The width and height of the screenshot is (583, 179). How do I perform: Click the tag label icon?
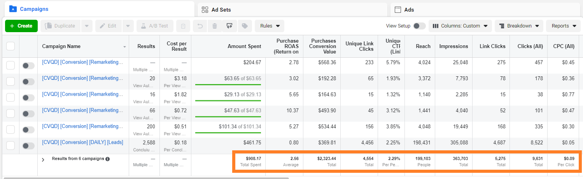(245, 26)
